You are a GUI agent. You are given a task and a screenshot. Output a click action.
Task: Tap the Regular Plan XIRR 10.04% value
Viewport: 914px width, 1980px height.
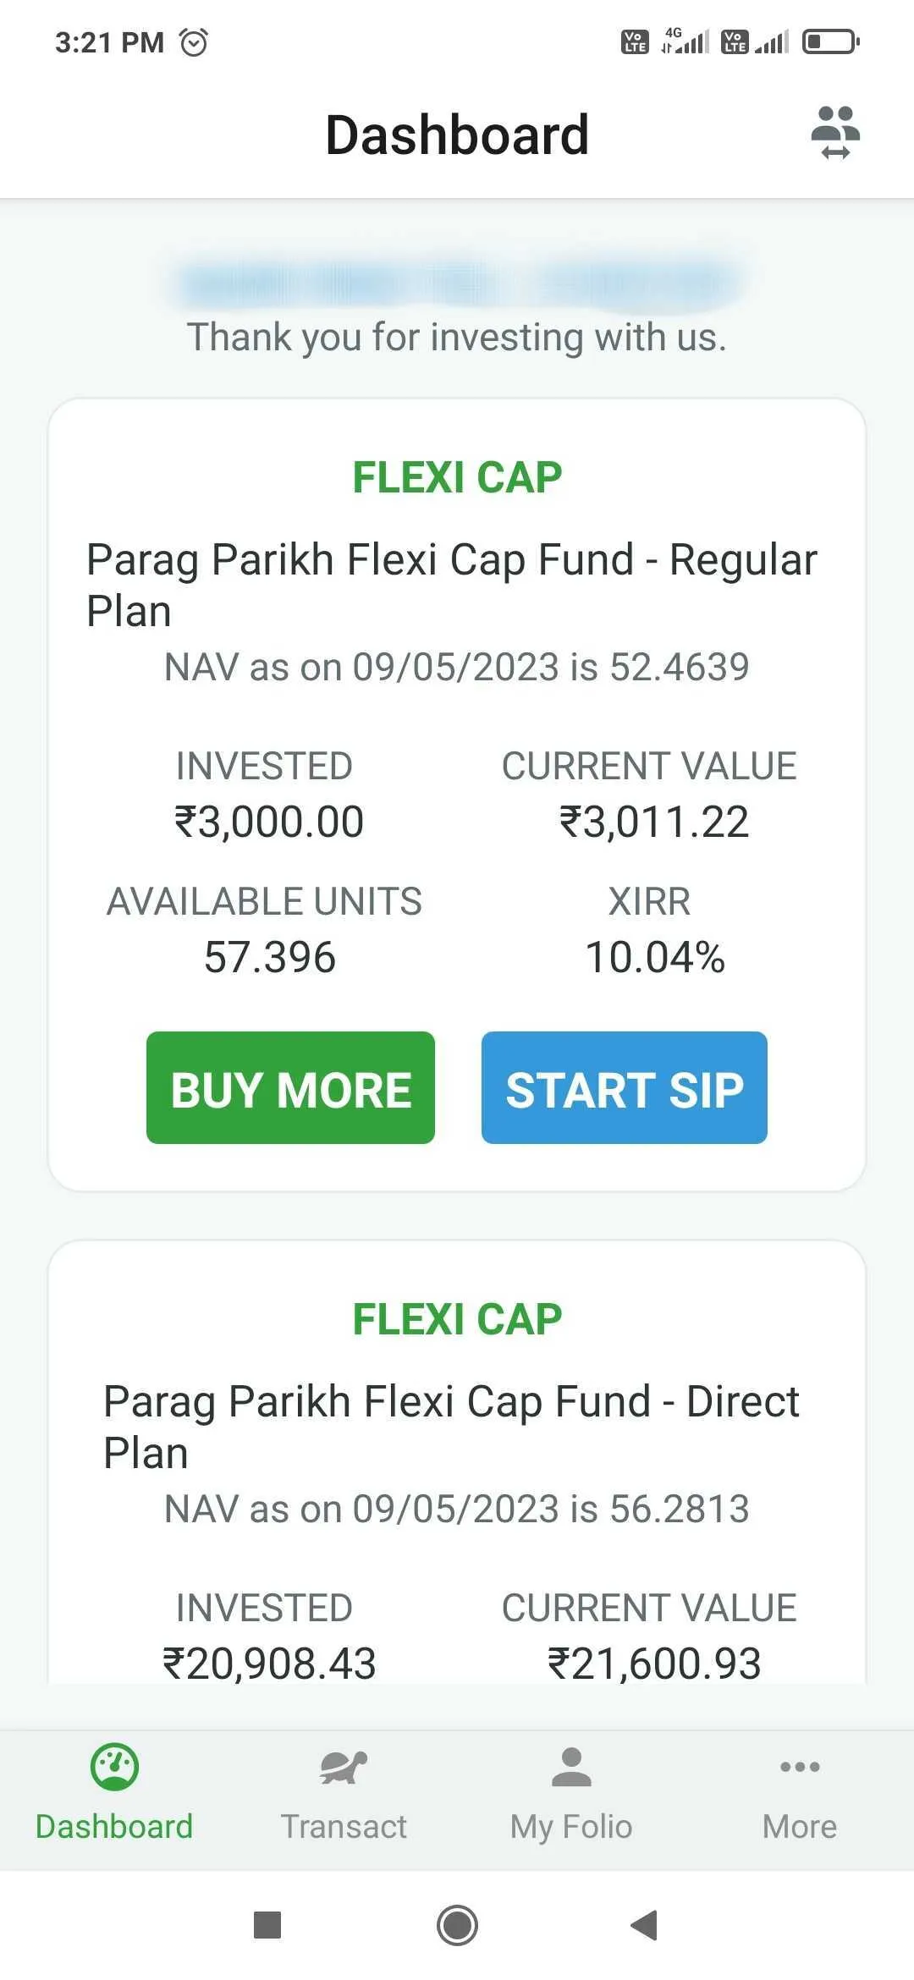point(655,958)
